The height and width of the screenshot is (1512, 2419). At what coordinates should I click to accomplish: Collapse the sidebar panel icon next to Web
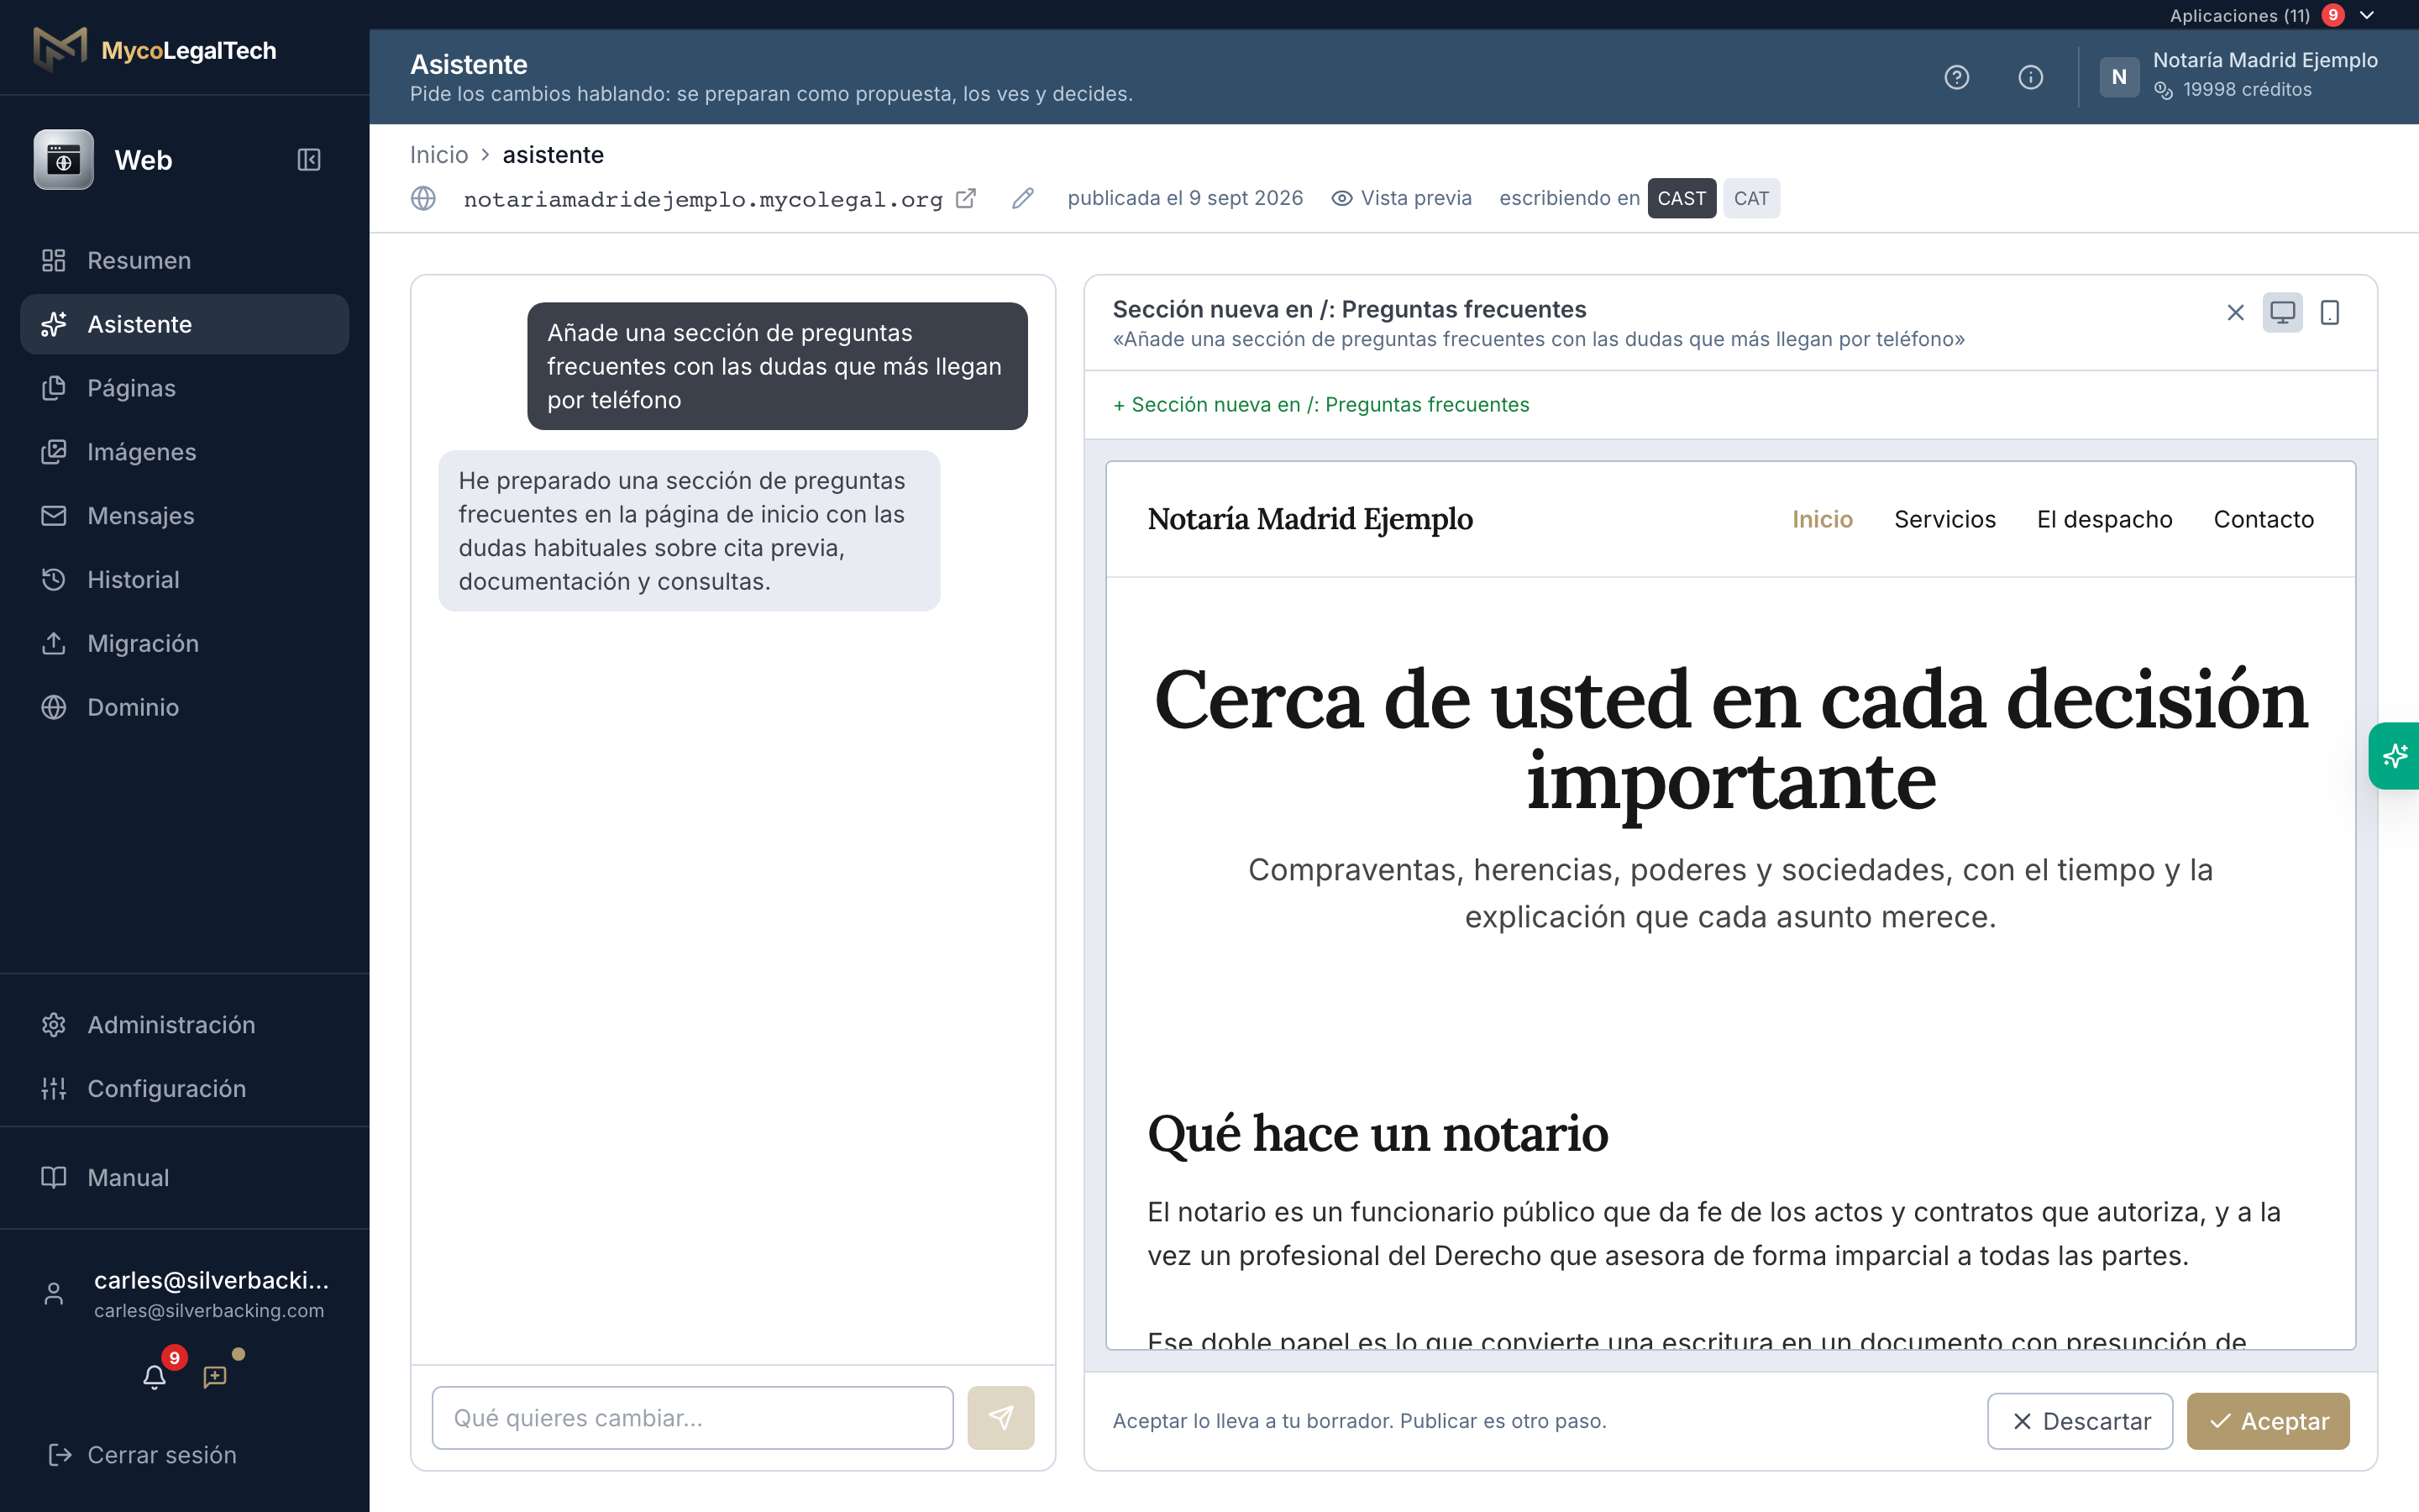click(x=309, y=160)
